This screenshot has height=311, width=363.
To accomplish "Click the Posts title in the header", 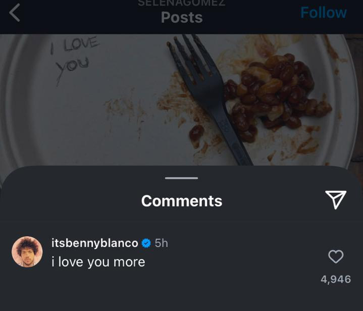I will 181,18.
